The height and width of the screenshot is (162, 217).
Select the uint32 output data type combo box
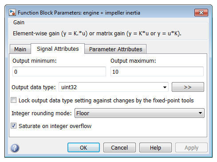coord(114,87)
